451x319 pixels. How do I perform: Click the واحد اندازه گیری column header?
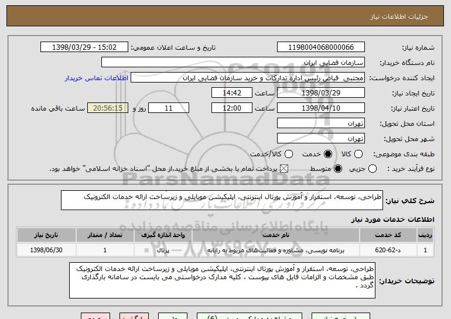pos(163,235)
